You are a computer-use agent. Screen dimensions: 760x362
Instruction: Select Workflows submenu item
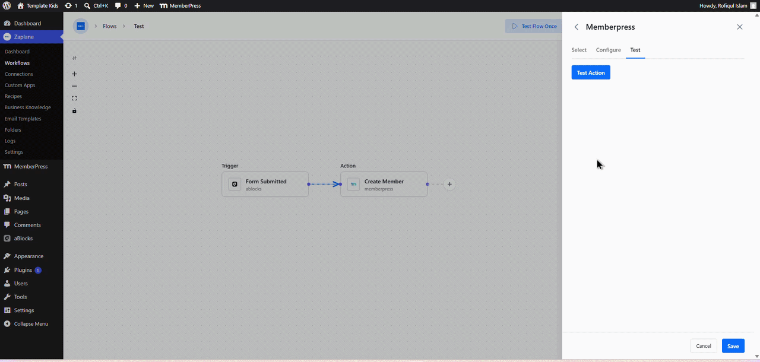coord(17,63)
